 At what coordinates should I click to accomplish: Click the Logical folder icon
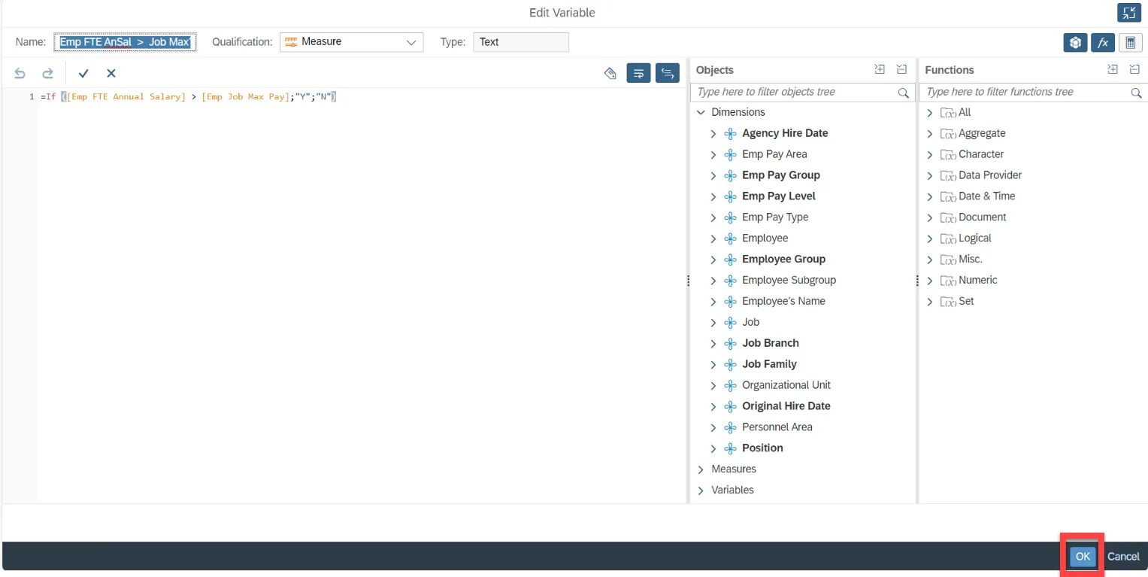click(948, 239)
